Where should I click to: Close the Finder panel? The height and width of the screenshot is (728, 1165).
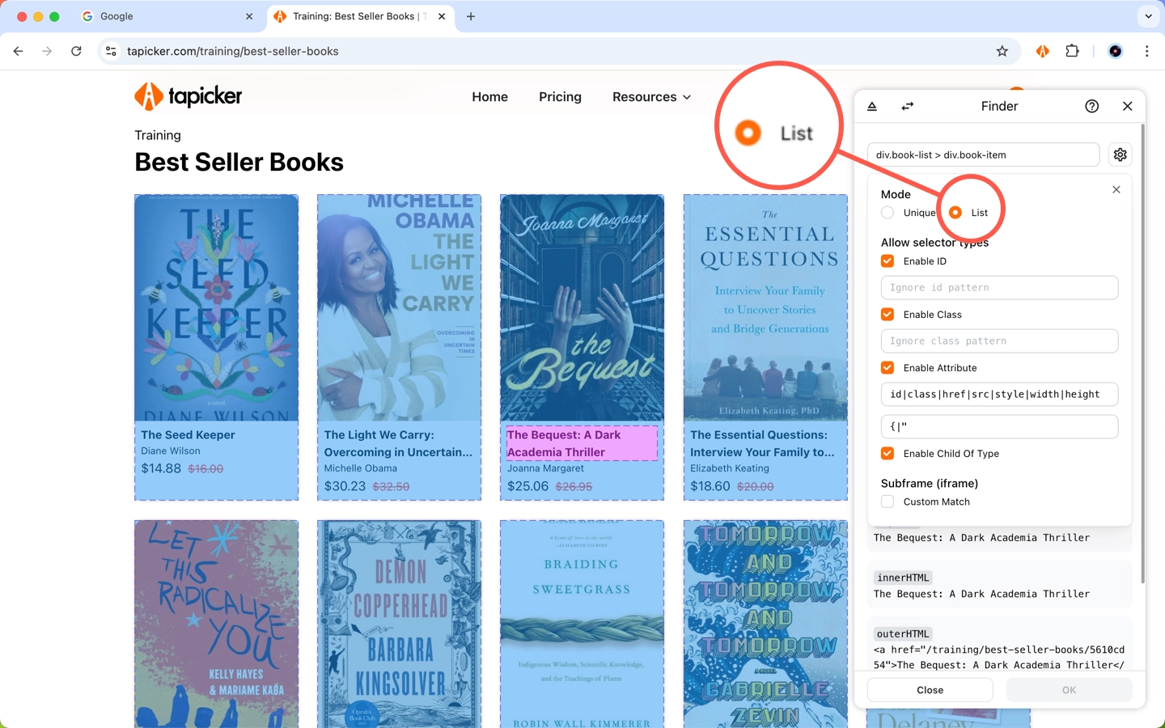(1128, 106)
